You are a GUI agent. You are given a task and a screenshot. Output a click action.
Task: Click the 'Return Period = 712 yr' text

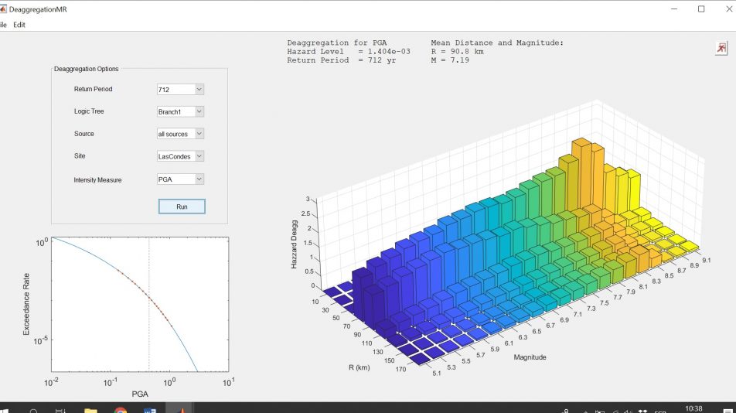pos(341,60)
